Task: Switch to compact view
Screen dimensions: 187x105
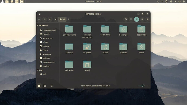Action: (x=147, y=19)
